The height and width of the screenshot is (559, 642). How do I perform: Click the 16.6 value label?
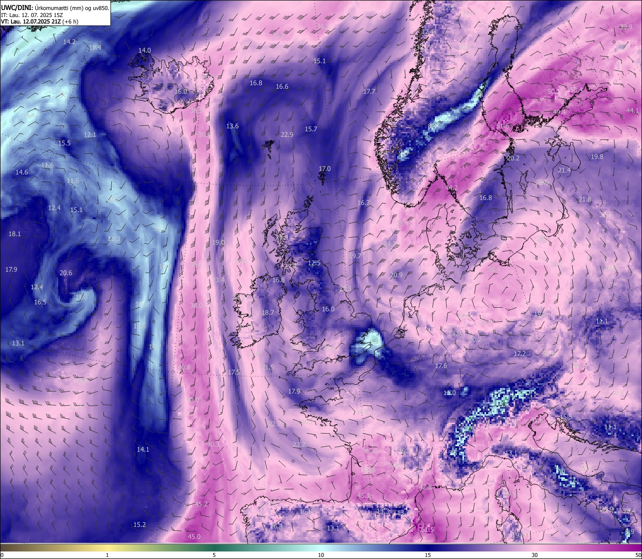(282, 86)
